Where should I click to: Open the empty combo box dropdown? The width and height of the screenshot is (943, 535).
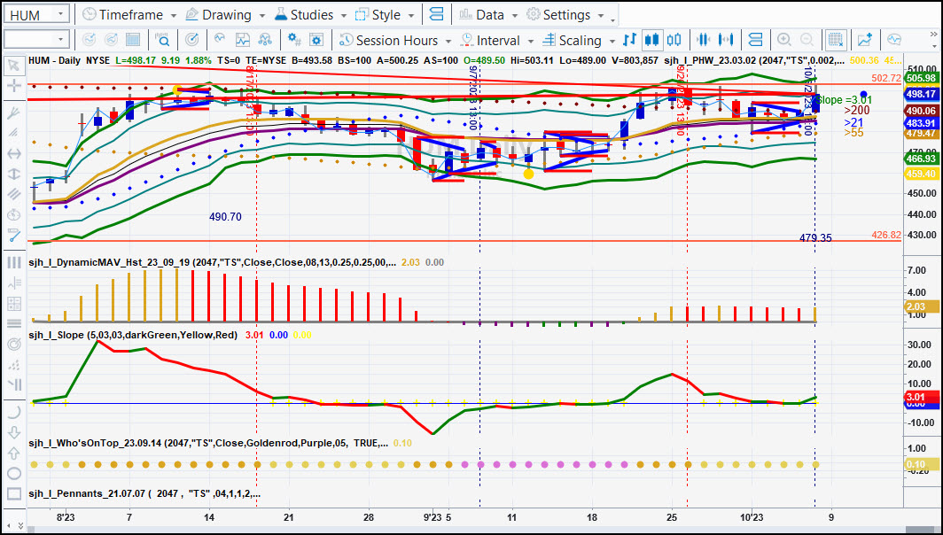[x=60, y=40]
